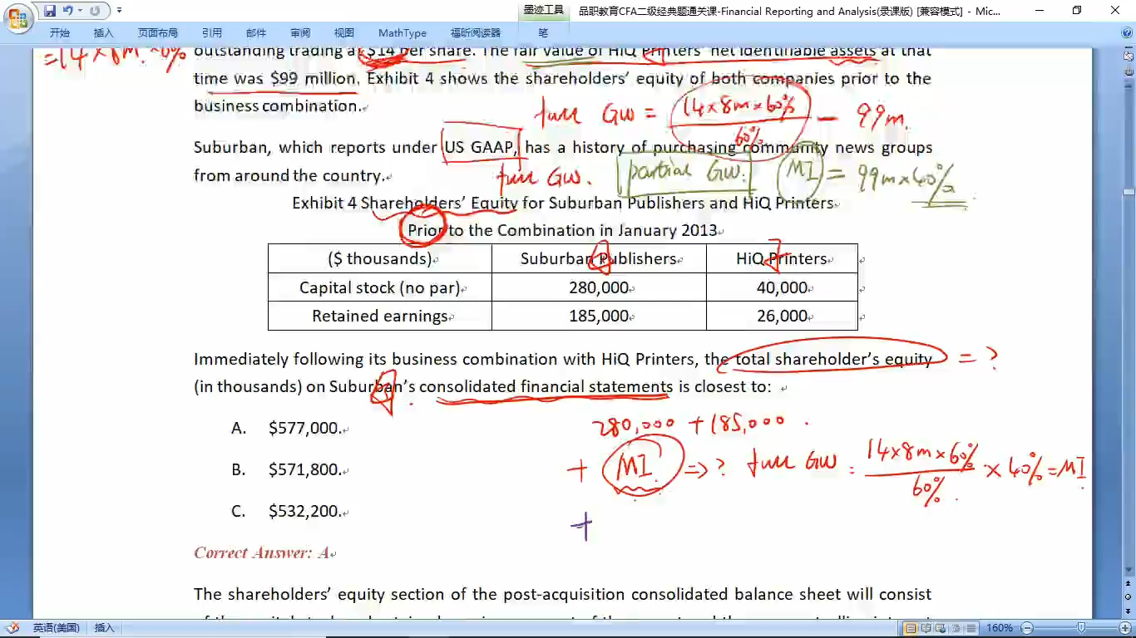Click next page double-arrow button

[x=1129, y=611]
